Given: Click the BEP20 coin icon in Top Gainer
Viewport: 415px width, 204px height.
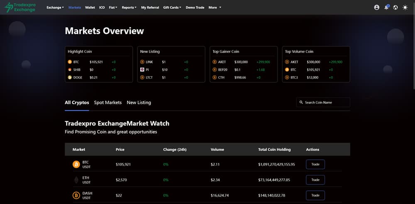Looking at the screenshot, I should (215, 70).
